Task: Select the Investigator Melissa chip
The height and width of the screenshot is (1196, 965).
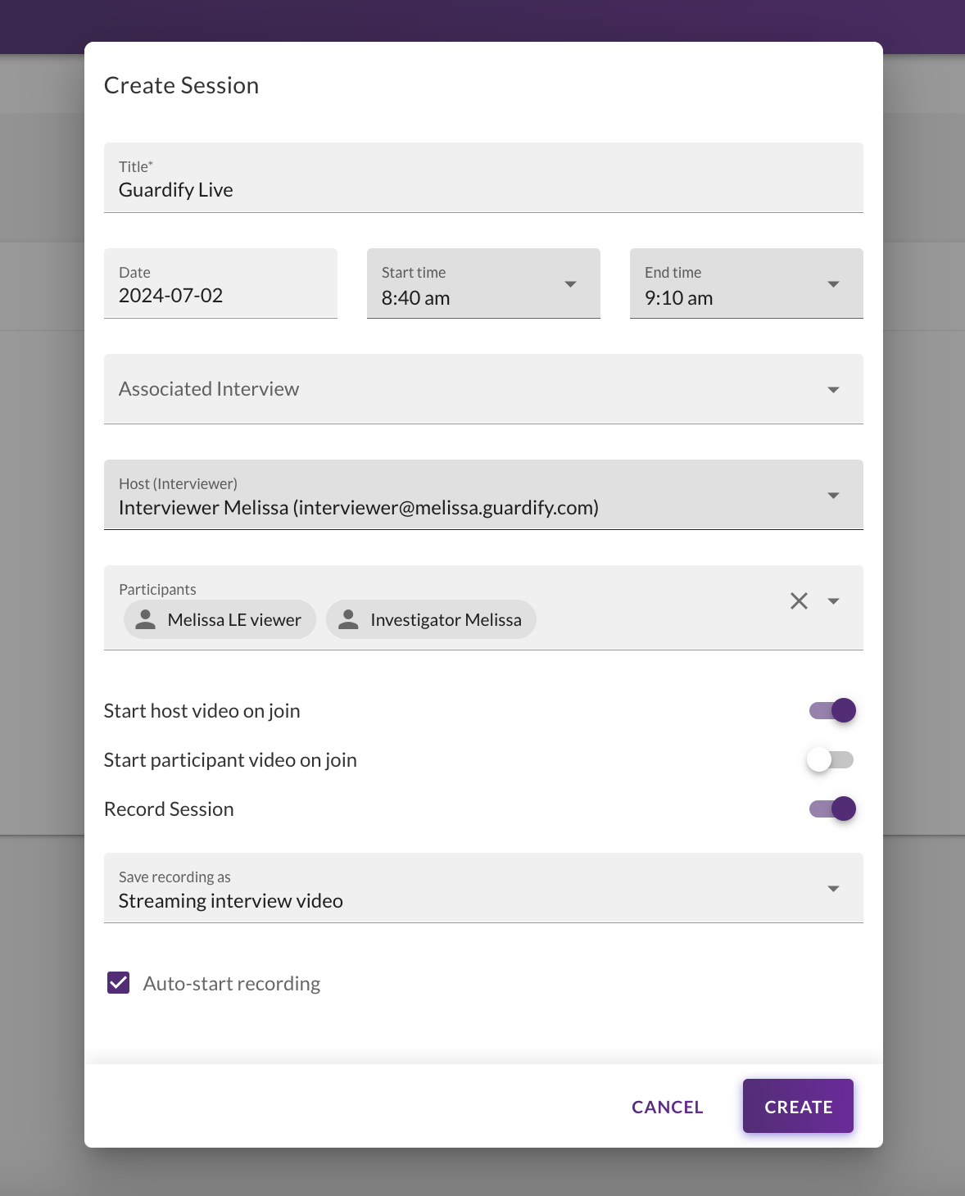Action: 431,619
